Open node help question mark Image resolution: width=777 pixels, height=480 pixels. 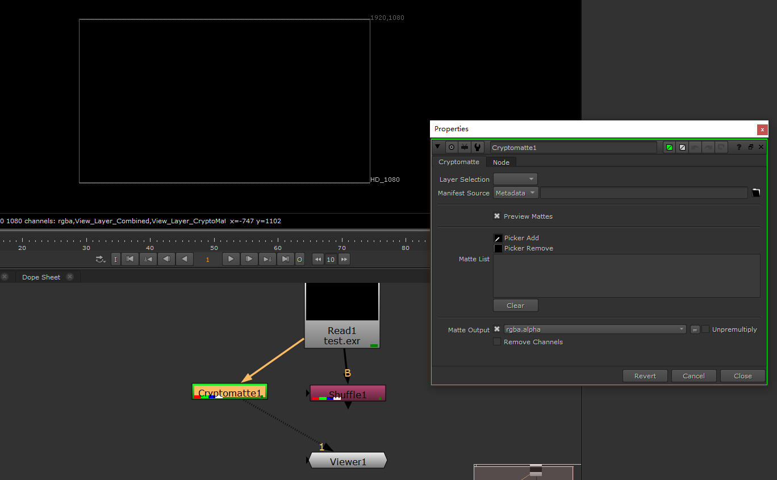(739, 147)
